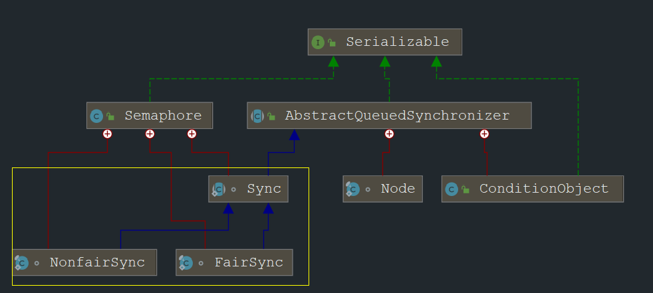Click the package-private dot icon beside NonfairSync
653x293 pixels.
[x=37, y=263]
